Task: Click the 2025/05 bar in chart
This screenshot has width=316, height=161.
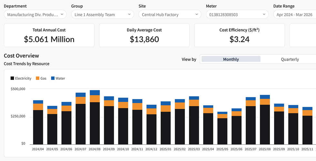Action: click(x=222, y=128)
